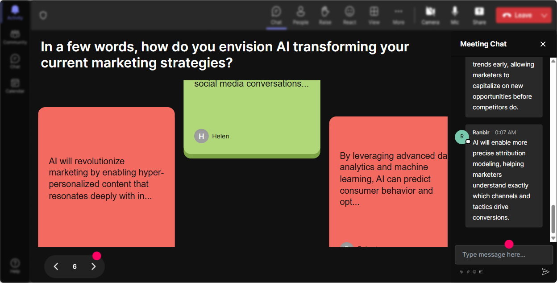Select the 'trends early' chat message
Image resolution: width=557 pixels, height=283 pixels.
504,87
